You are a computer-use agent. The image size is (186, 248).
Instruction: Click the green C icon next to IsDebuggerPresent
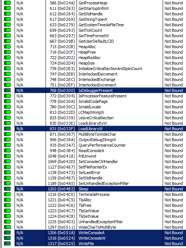coord(7,90)
